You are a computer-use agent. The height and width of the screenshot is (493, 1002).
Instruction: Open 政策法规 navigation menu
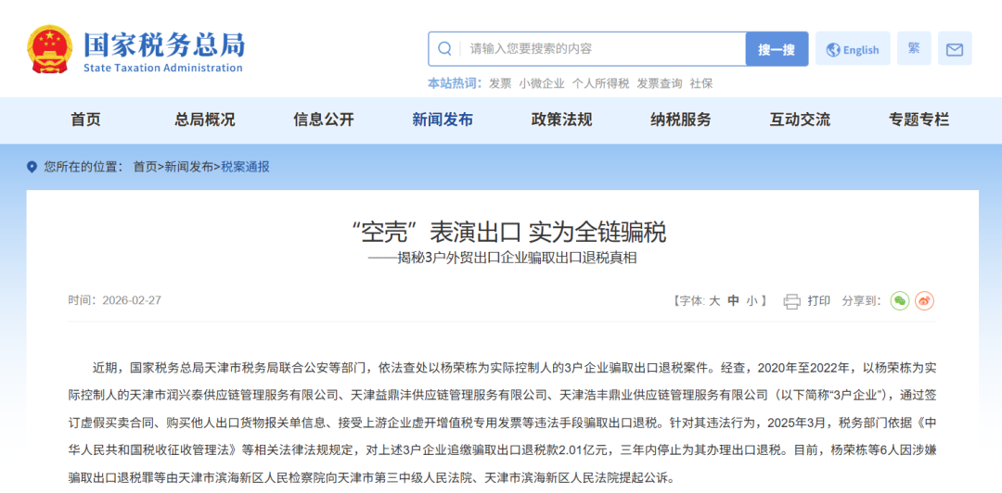pos(561,120)
